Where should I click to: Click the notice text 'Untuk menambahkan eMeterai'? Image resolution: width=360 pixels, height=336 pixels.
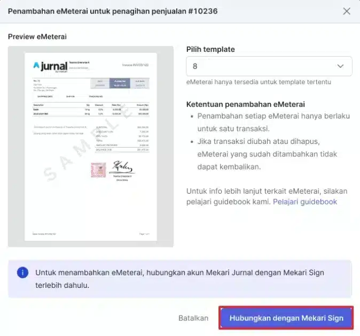(x=179, y=279)
